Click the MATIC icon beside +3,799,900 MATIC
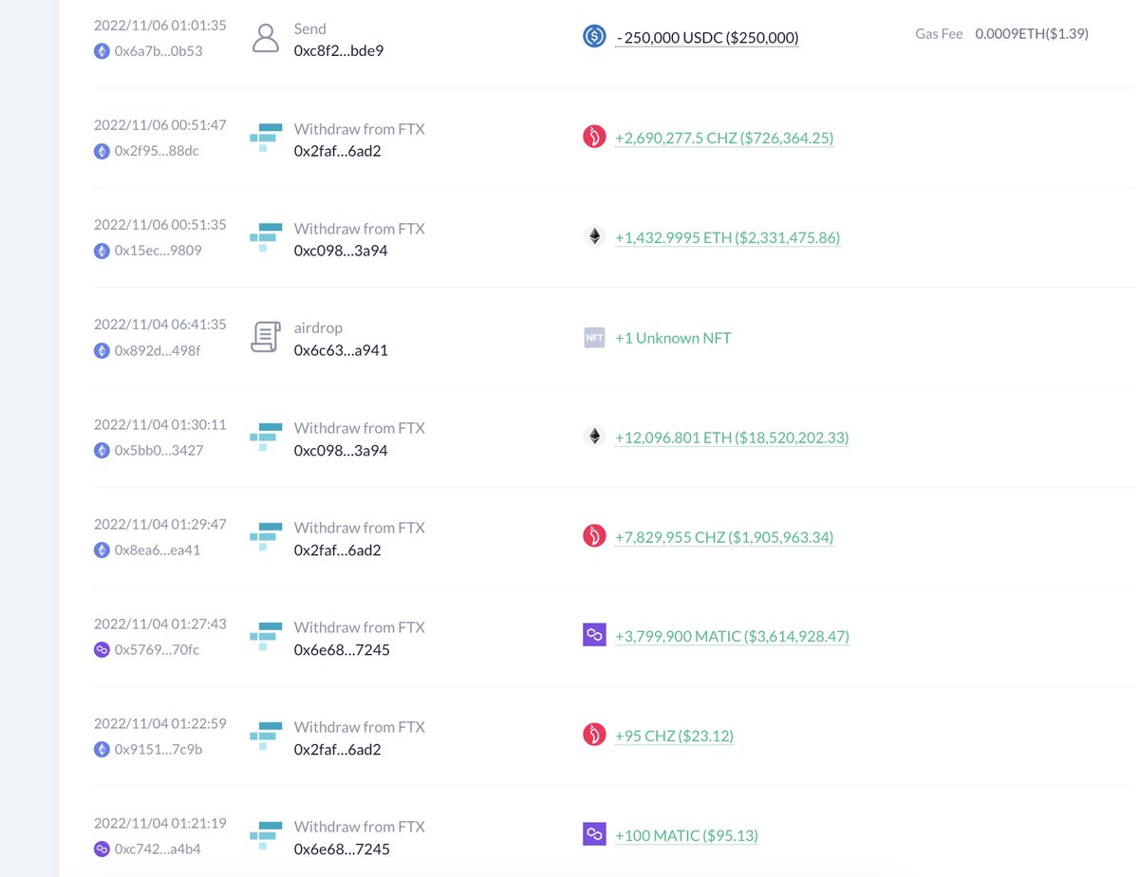 pyautogui.click(x=594, y=635)
